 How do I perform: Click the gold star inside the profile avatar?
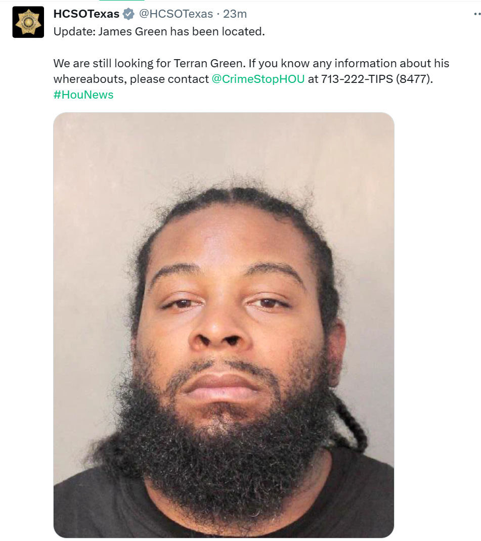(x=28, y=22)
